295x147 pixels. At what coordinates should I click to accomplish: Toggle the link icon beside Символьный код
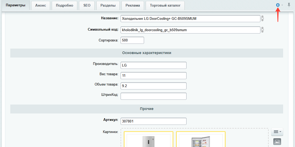tap(263, 30)
